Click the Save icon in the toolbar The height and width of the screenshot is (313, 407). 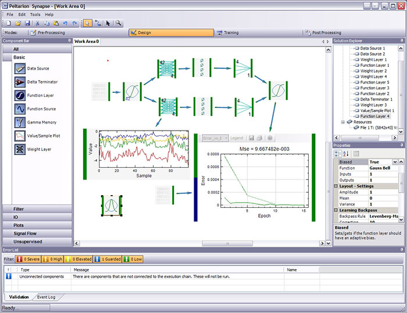click(27, 23)
